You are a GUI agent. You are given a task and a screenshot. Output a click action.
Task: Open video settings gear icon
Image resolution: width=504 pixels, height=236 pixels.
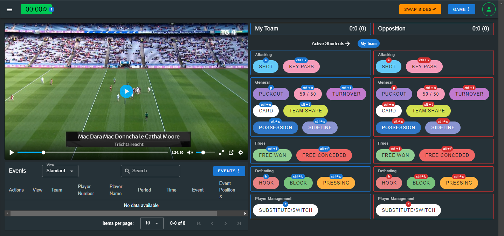pos(241,153)
